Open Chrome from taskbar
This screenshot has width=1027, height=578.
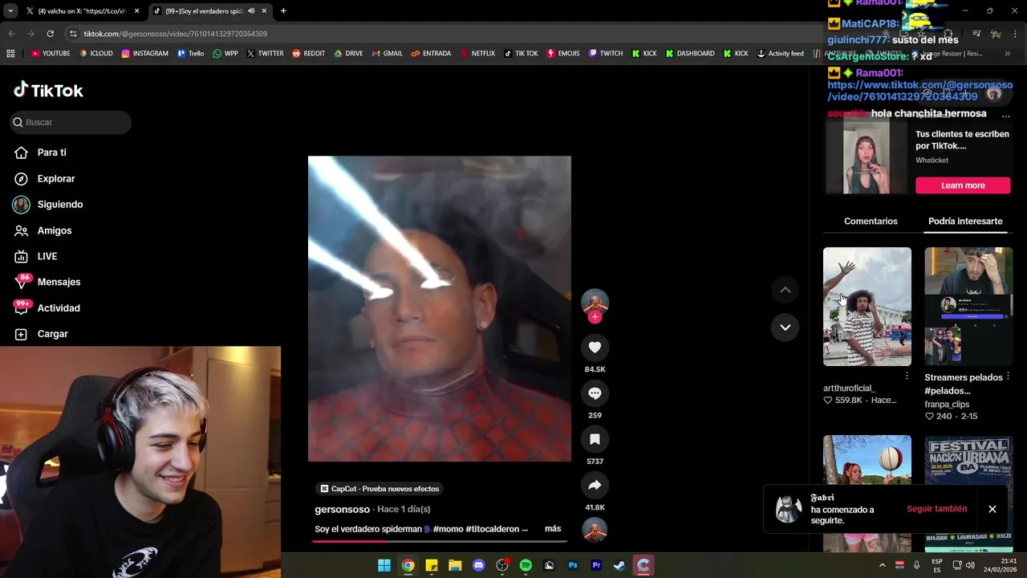tap(408, 565)
